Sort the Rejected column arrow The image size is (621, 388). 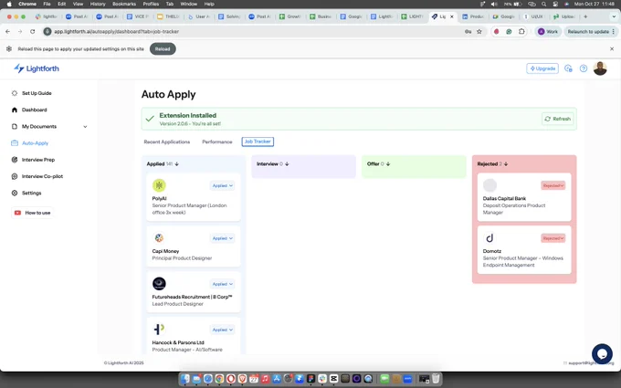pyautogui.click(x=506, y=164)
